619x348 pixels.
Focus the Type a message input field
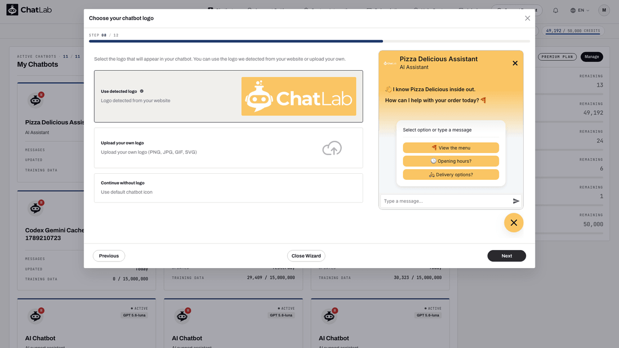click(x=446, y=201)
